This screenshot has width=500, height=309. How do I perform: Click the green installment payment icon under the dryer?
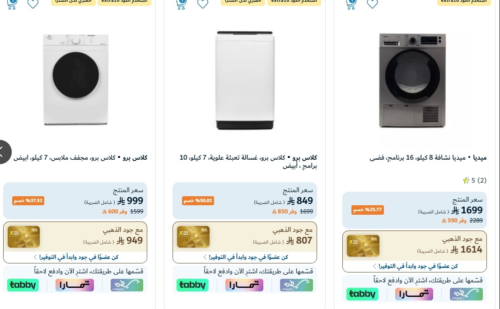pyautogui.click(x=127, y=285)
